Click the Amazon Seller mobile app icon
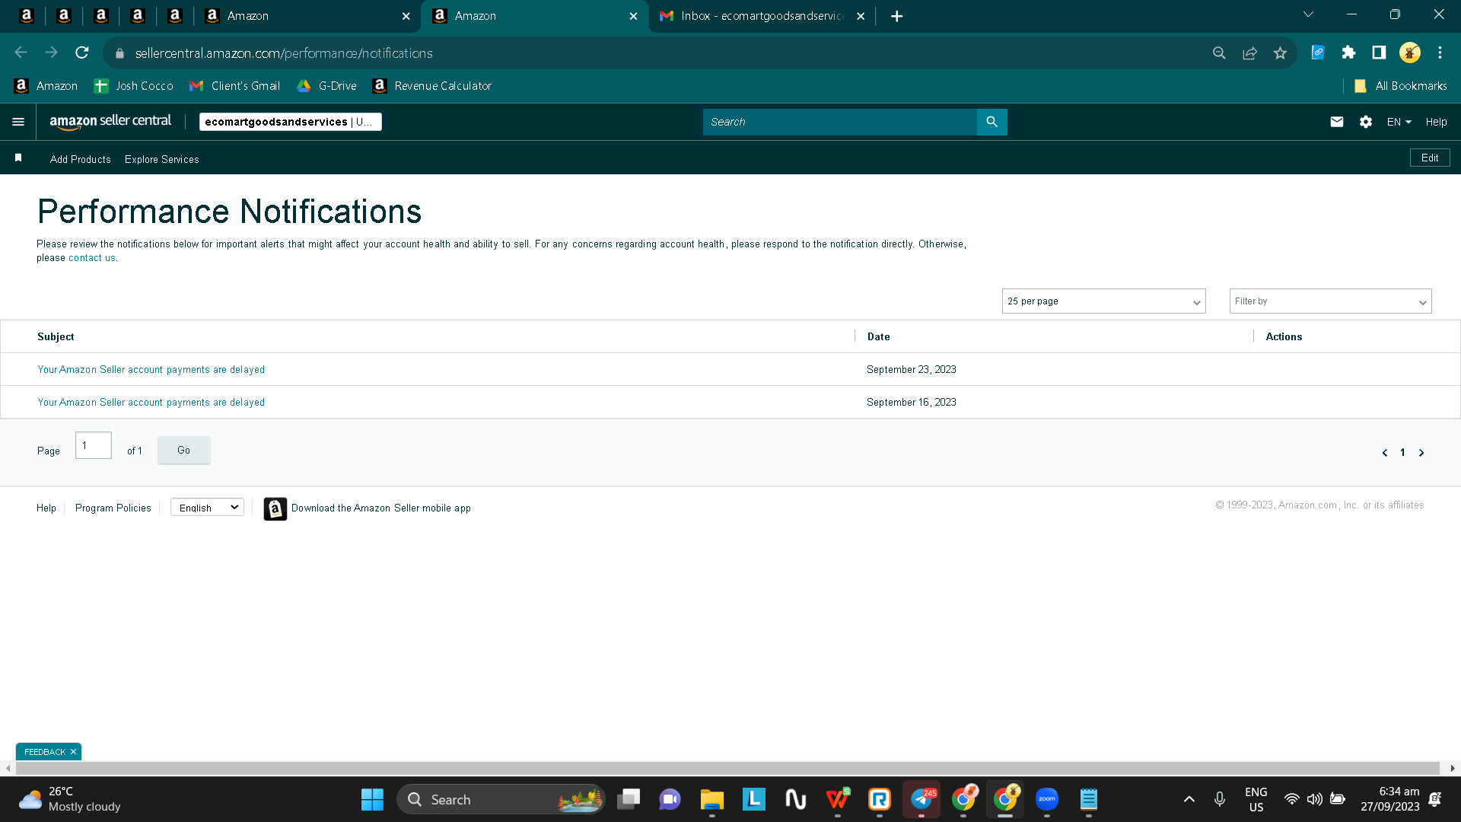This screenshot has height=822, width=1461. click(x=275, y=508)
